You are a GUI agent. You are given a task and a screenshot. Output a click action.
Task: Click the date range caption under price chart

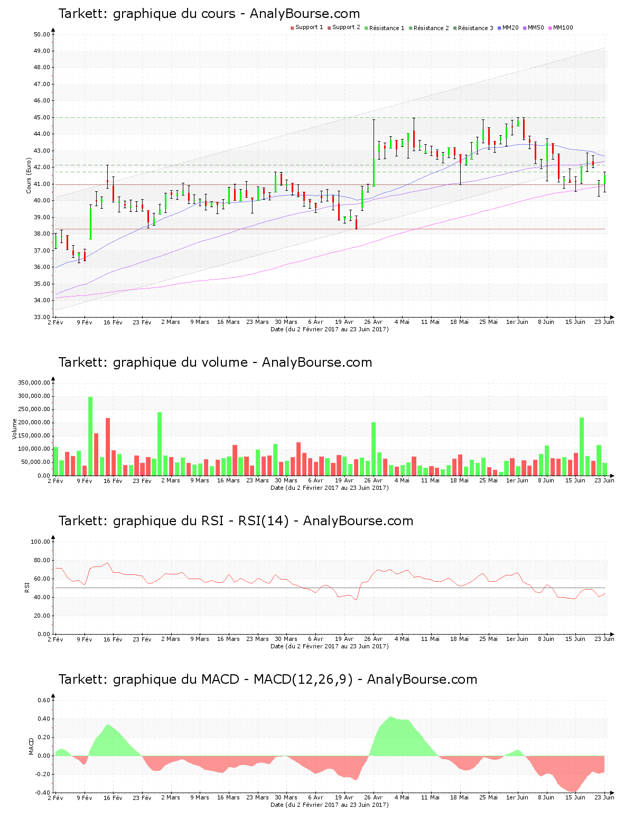(330, 329)
